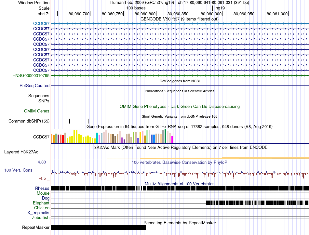Click the 80,060,750 ruler position
The image size is (309, 235).
[x=112, y=14]
